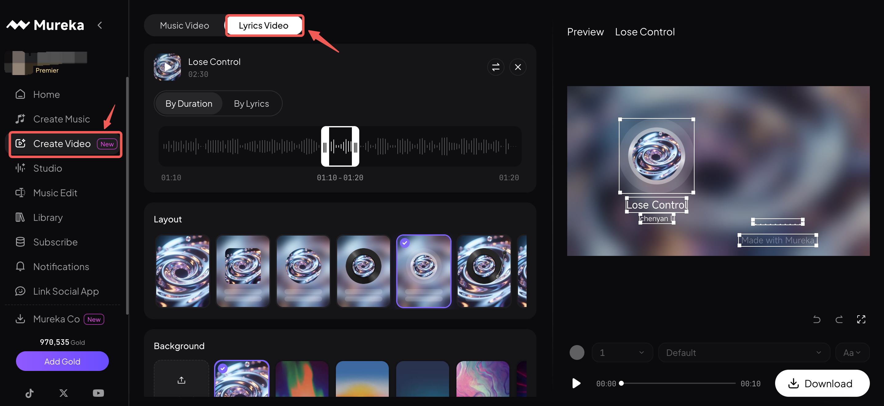Switch to By Lyrics mode
This screenshot has height=406, width=884.
(x=251, y=103)
